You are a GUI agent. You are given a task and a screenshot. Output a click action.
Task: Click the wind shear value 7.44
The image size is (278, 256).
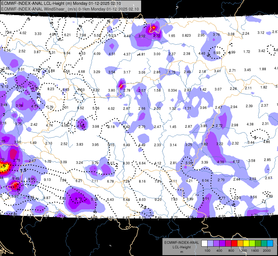point(8,32)
